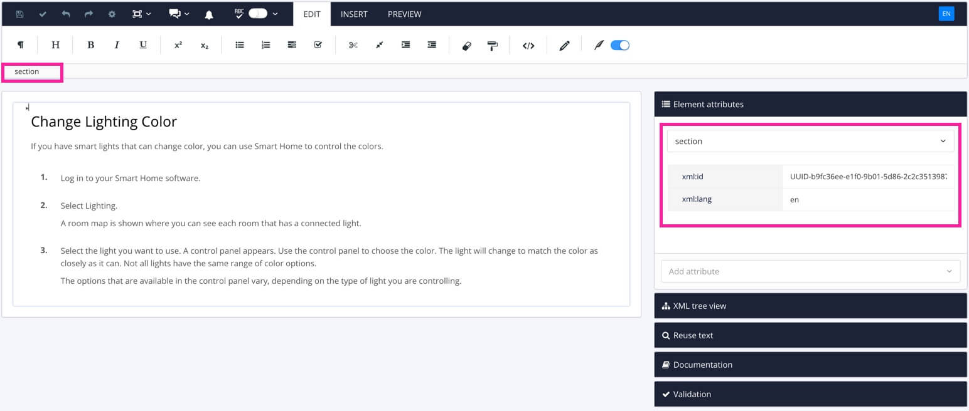This screenshot has width=969, height=411.
Task: Switch to the INSERT tab
Action: [354, 13]
